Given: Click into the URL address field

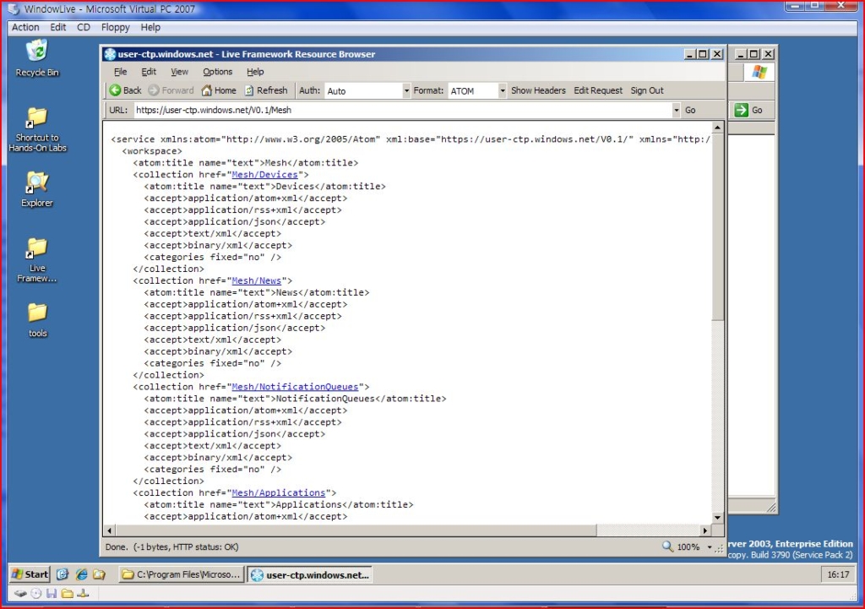Looking at the screenshot, I should pos(403,111).
